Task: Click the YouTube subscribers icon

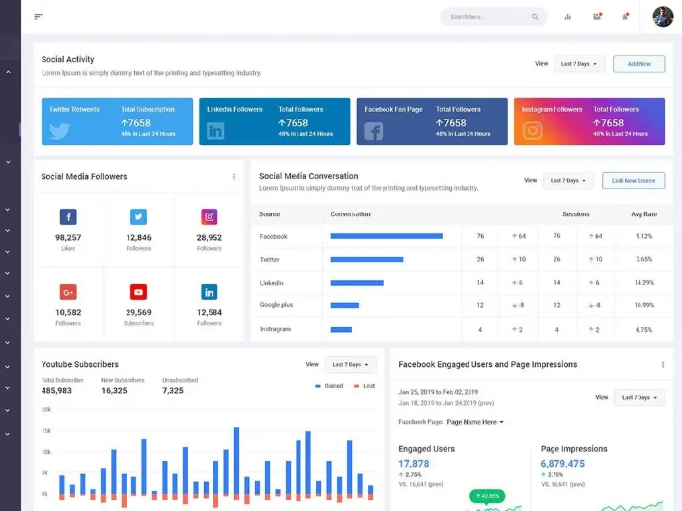Action: (x=138, y=292)
